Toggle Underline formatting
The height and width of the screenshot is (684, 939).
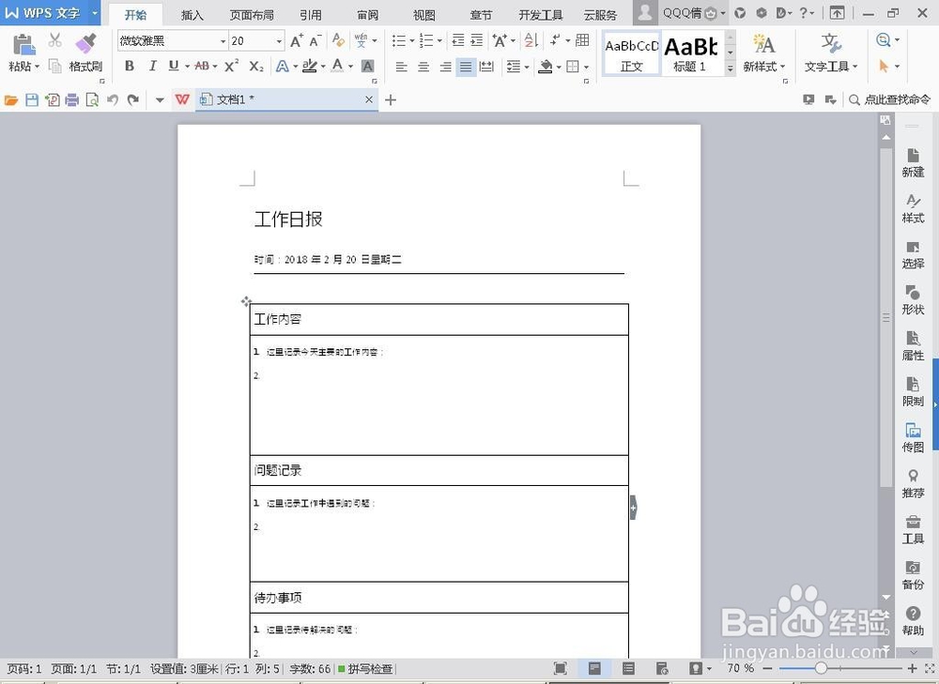point(175,67)
